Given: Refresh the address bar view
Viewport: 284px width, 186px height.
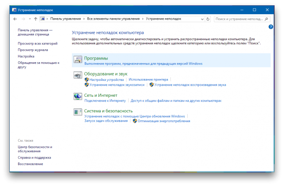Looking at the screenshot, I should coord(209,19).
